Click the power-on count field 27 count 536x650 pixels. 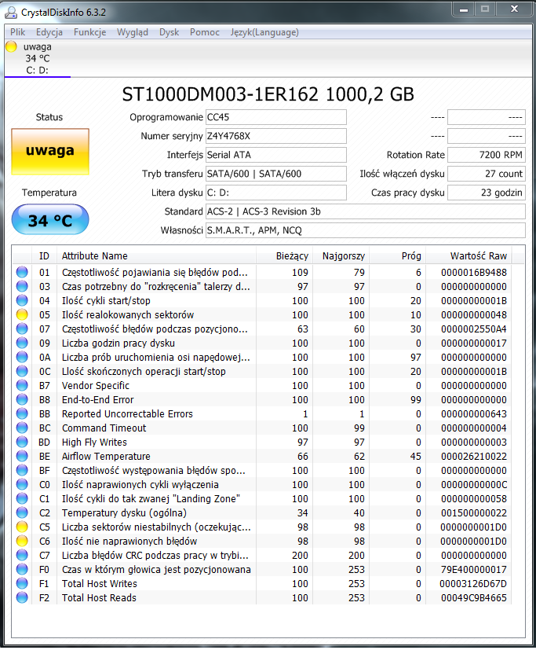[x=487, y=174]
